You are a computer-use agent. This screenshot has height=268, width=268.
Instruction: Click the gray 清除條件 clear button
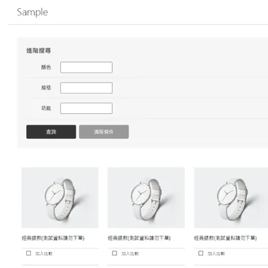(104, 132)
